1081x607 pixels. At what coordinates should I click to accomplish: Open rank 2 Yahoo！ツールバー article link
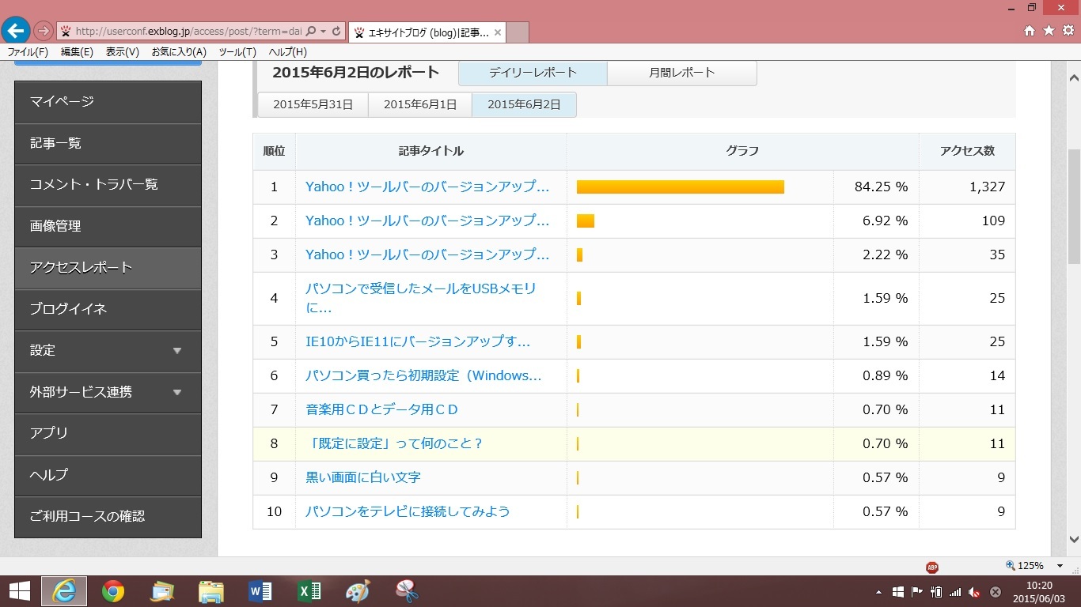tap(427, 221)
